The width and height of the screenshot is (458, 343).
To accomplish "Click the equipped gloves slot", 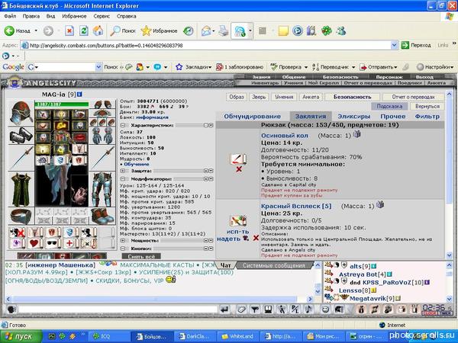I will point(102,136).
